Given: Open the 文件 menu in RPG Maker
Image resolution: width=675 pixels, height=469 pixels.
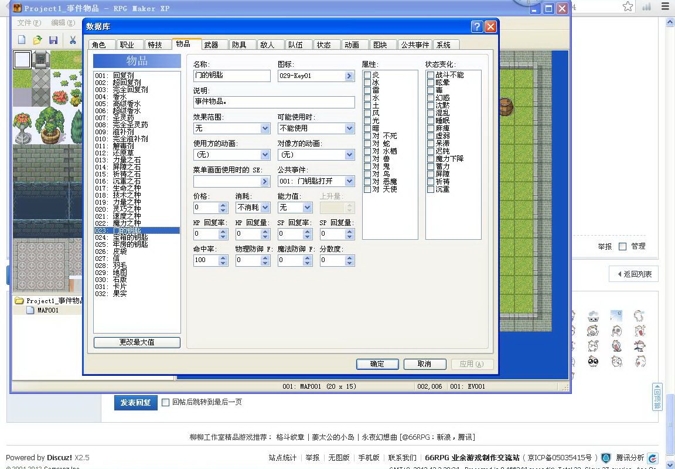Looking at the screenshot, I should 29,23.
